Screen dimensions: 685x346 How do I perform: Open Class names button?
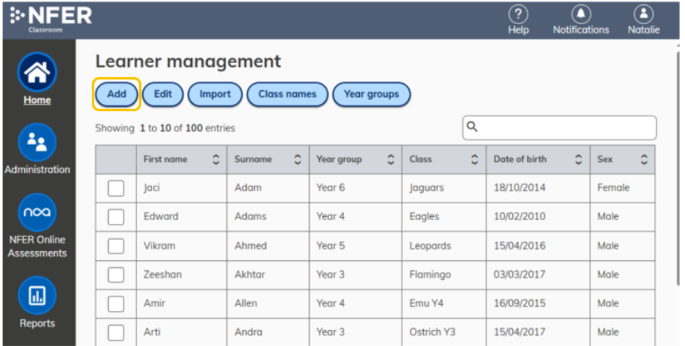point(287,94)
